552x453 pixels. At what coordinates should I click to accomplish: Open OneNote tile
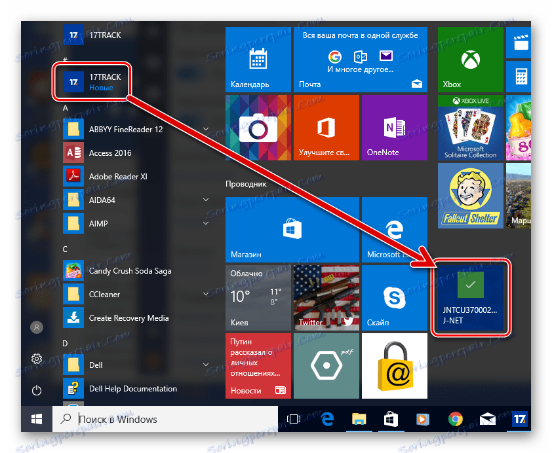click(394, 128)
